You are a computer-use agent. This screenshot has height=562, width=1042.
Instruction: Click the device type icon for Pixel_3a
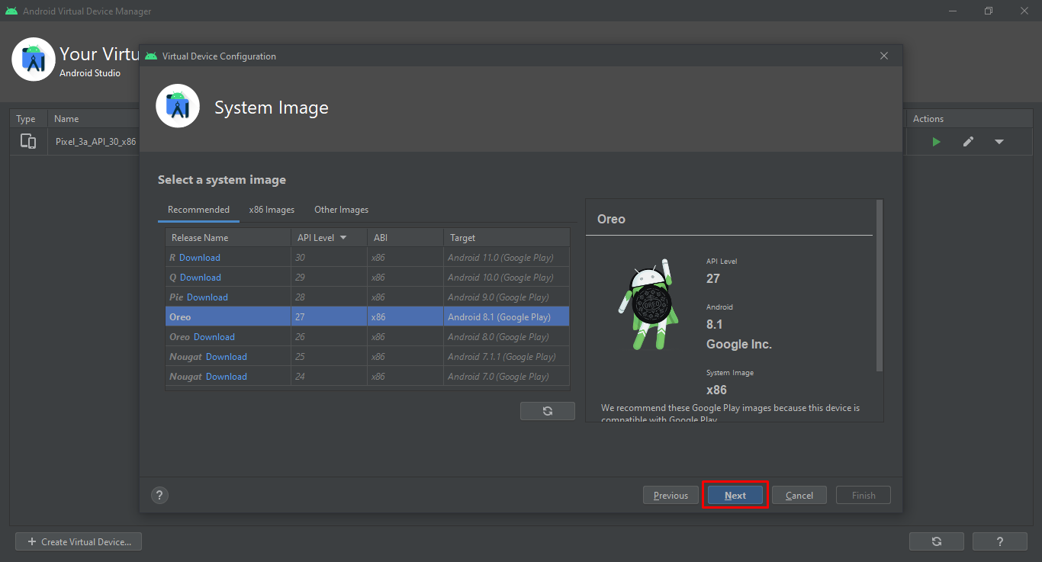click(28, 141)
